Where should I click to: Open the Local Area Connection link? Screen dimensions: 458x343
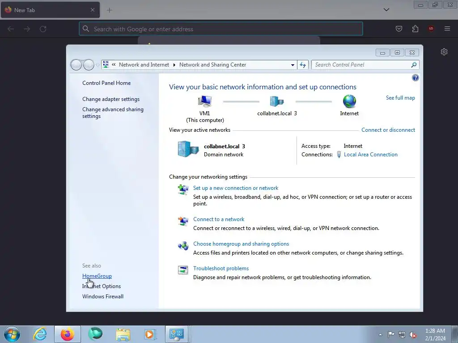[370, 155]
